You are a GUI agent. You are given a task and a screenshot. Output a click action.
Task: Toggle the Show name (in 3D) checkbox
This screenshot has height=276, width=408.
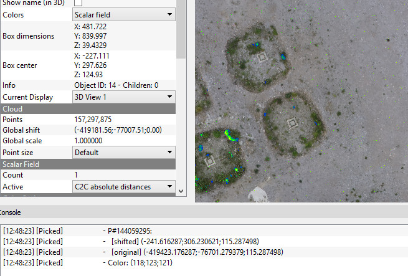click(78, 3)
